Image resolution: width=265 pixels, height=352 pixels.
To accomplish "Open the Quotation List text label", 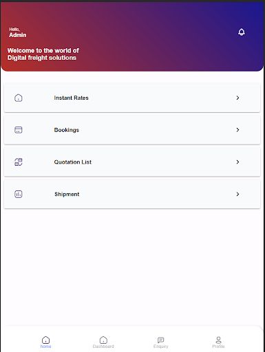I will click(x=73, y=162).
